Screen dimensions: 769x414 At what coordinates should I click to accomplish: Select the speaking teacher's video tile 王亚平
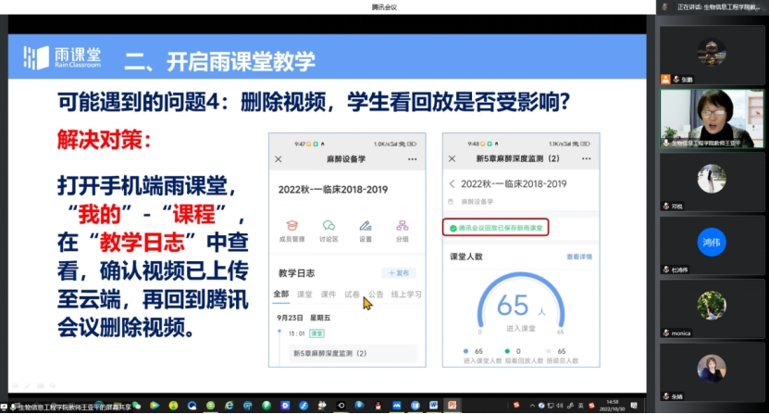tap(711, 119)
